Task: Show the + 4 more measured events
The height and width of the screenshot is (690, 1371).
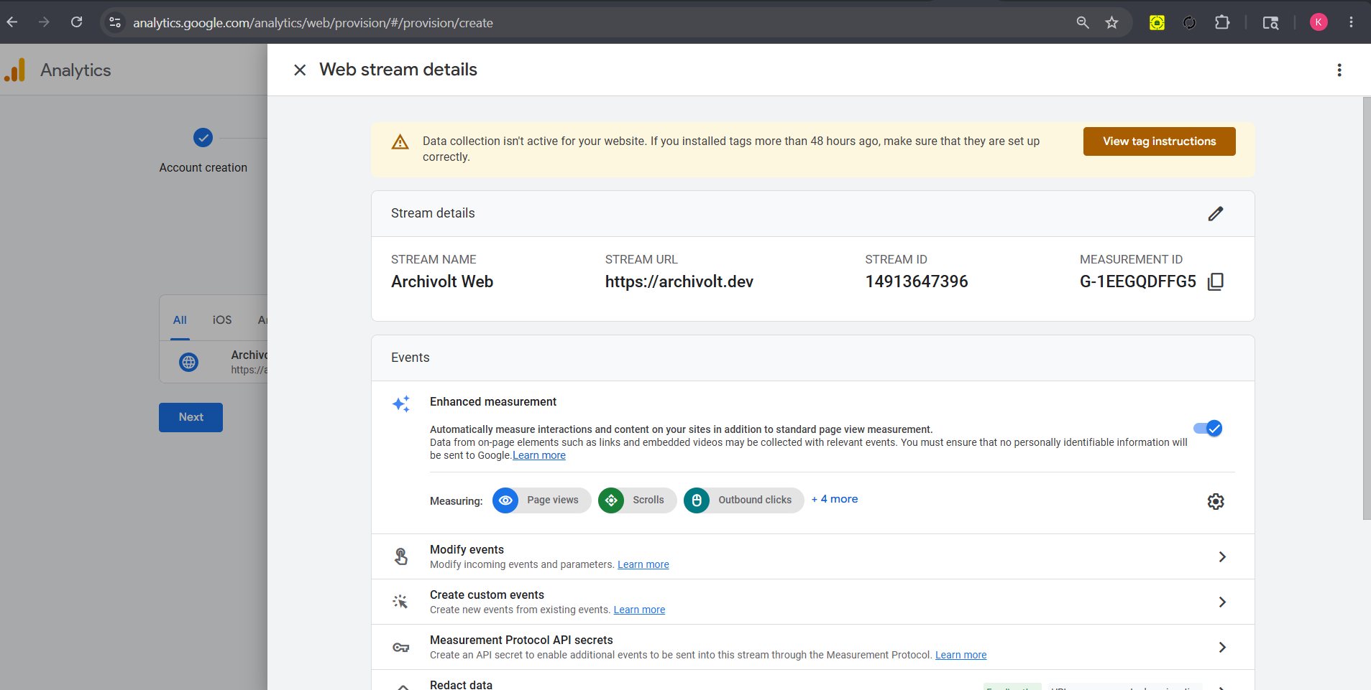Action: [835, 499]
